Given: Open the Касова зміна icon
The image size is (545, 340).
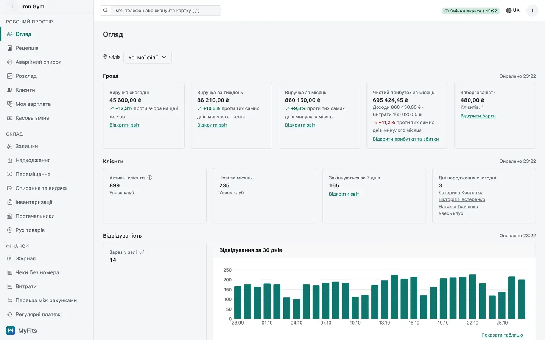Looking at the screenshot, I should [x=10, y=118].
